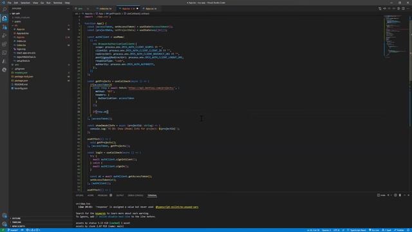Switch to the OUTPUT panel tab
Screen dimensions: 412x232
point(120,195)
